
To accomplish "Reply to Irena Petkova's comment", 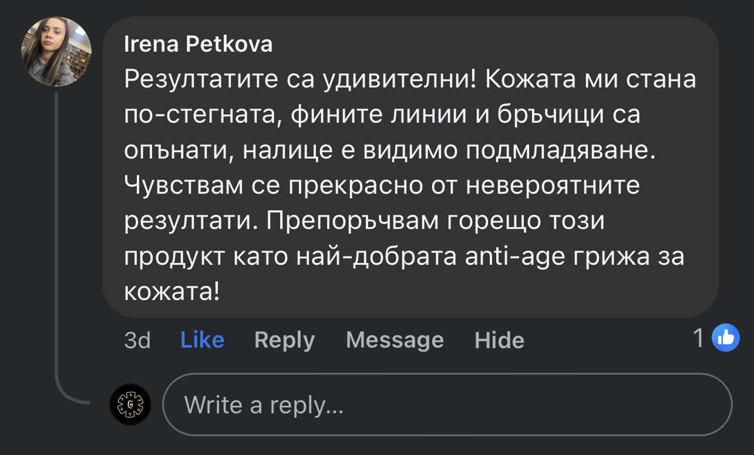I will [x=284, y=340].
